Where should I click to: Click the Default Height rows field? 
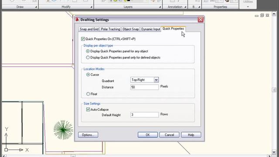[144, 115]
